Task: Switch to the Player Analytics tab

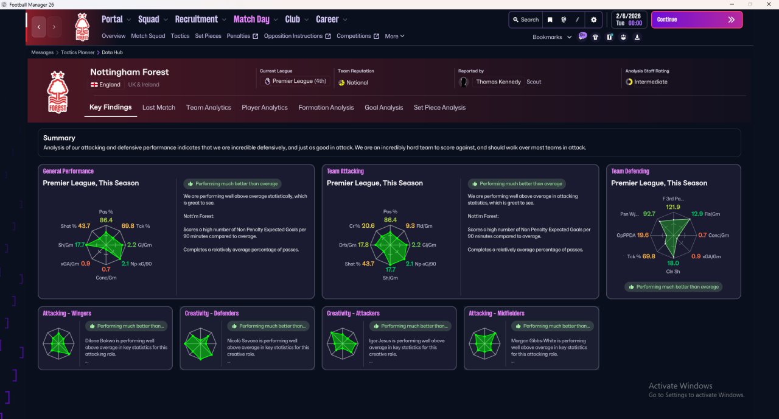Action: (265, 107)
